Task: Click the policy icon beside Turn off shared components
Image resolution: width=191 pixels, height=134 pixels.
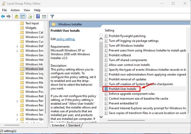Action: pyautogui.click(x=106, y=60)
